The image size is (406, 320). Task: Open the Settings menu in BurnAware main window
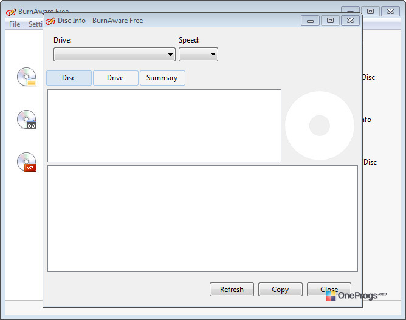pyautogui.click(x=35, y=24)
